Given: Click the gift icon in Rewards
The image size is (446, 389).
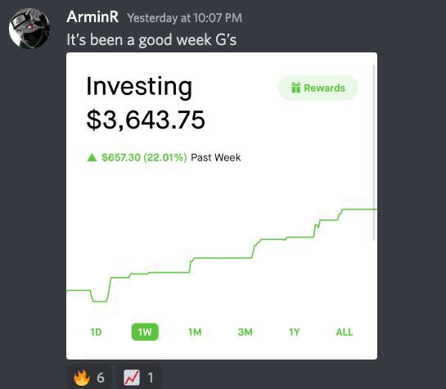Looking at the screenshot, I should point(295,88).
